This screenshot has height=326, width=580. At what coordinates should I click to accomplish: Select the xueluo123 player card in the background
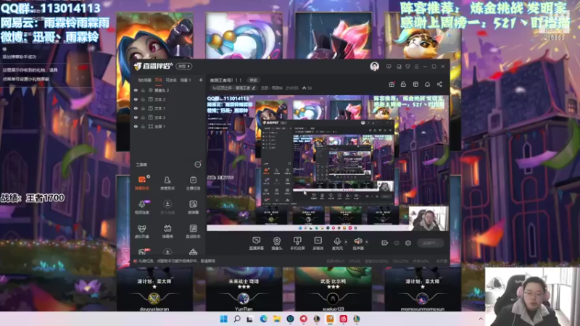click(333, 291)
